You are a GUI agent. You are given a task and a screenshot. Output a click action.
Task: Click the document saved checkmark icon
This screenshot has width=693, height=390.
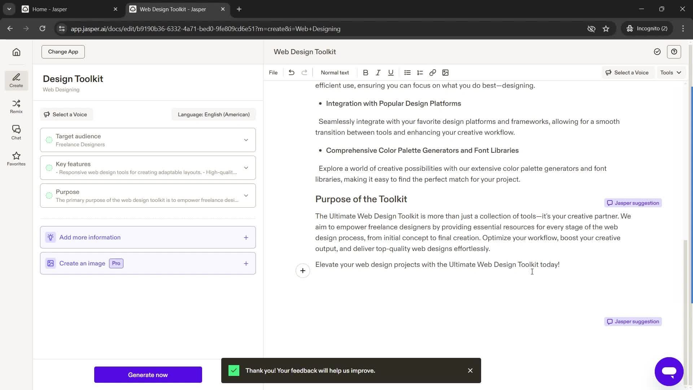(657, 52)
